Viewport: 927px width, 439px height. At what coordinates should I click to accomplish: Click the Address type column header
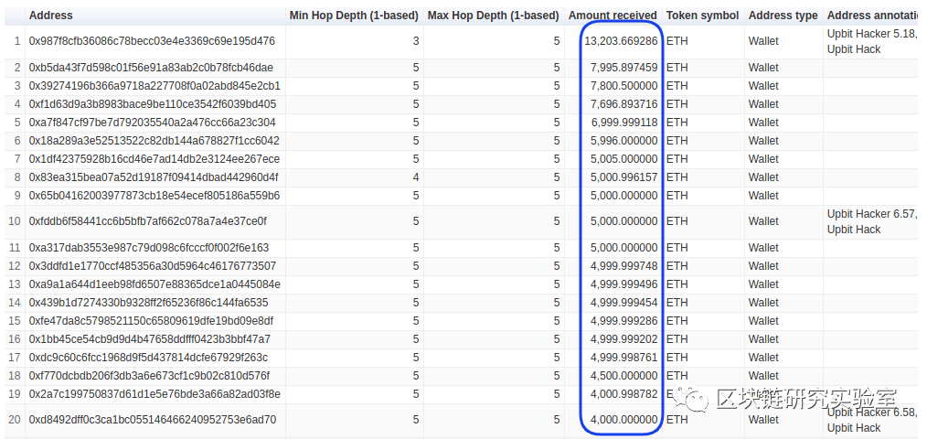pos(783,16)
